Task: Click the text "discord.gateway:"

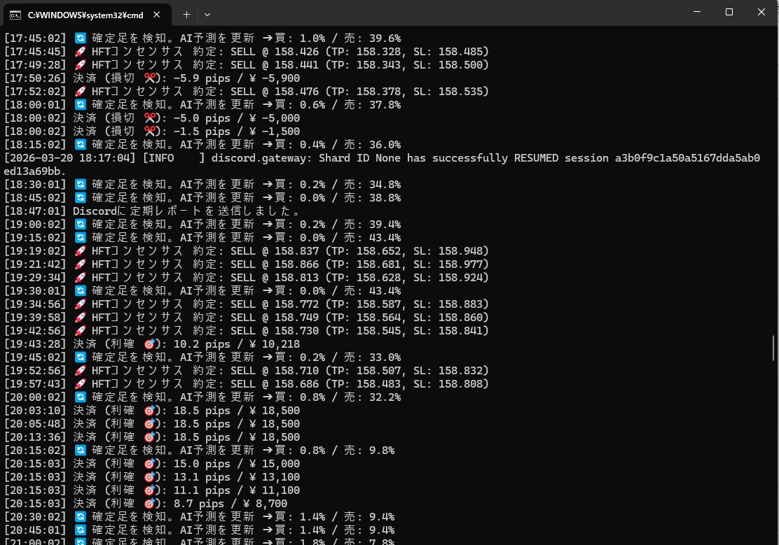Action: [261, 158]
